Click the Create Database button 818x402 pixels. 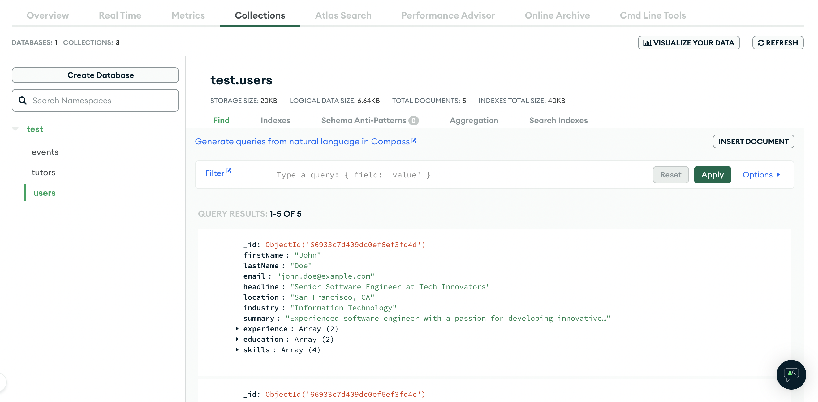pos(95,75)
